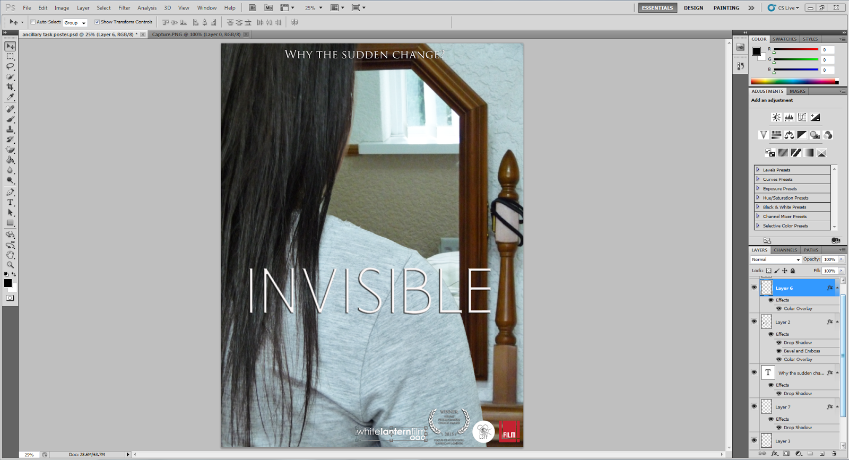
Task: Uncheck Show Transform Controls
Action: [x=97, y=22]
